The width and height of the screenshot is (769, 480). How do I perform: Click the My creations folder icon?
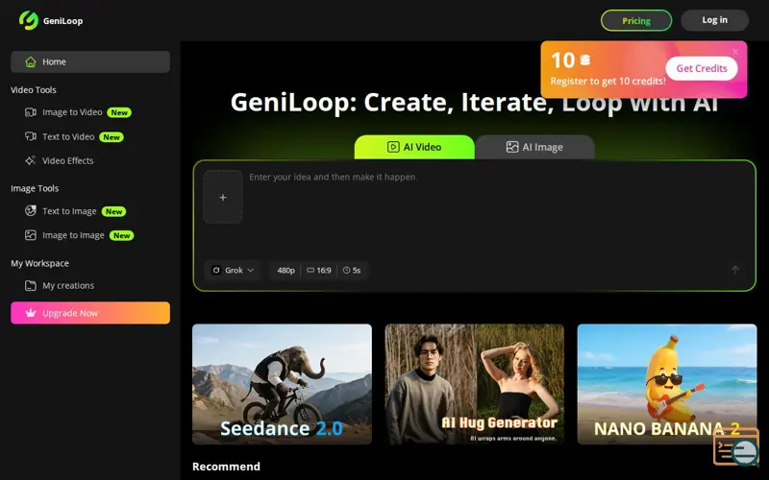pos(31,285)
